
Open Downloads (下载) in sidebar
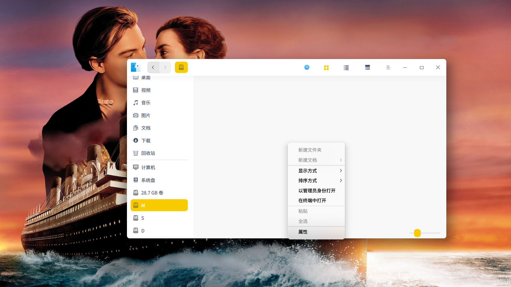pos(146,141)
